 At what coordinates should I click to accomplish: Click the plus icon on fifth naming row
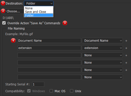(x=126, y=70)
